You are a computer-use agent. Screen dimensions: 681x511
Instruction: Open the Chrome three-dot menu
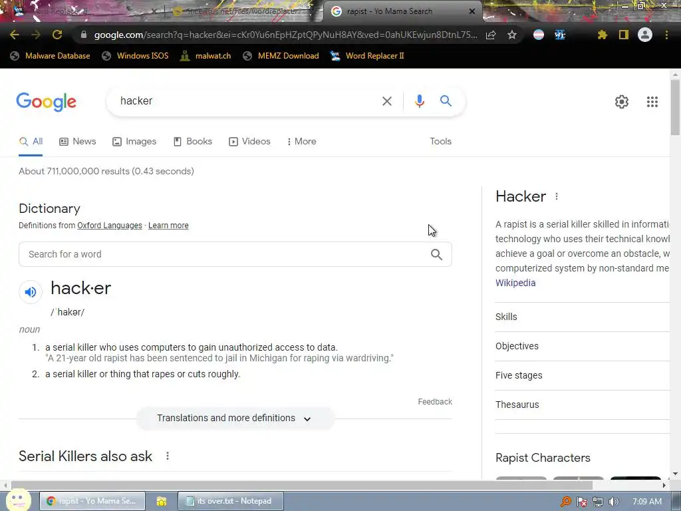666,35
